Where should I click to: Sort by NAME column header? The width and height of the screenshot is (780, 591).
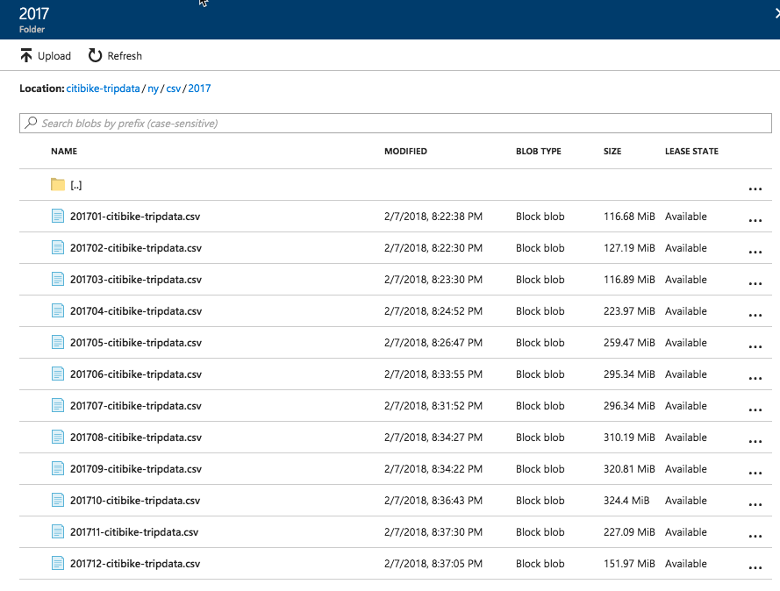coord(64,151)
